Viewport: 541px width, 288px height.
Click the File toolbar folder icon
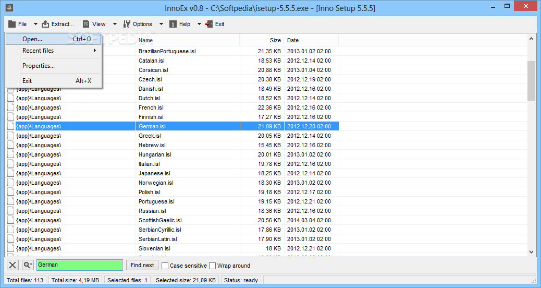(x=12, y=24)
